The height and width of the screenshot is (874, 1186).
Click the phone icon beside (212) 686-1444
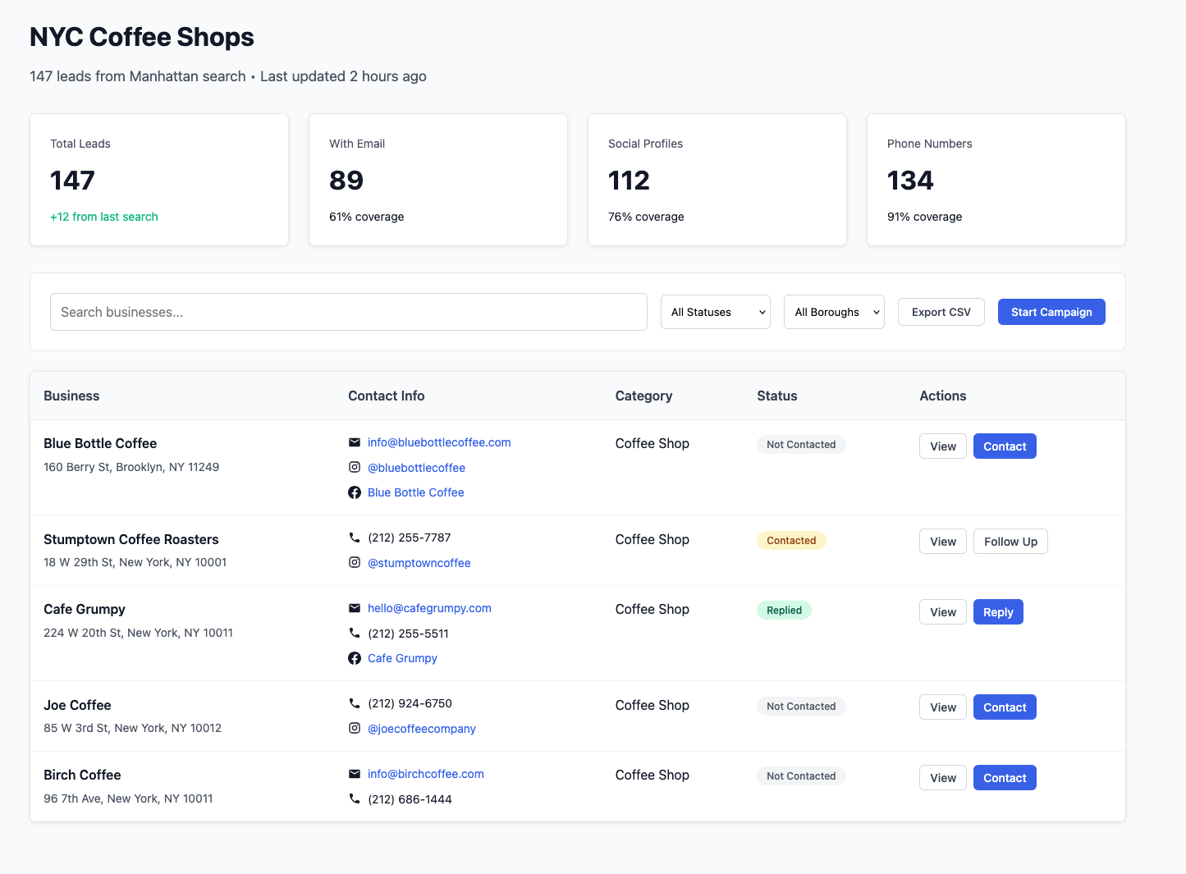(355, 798)
